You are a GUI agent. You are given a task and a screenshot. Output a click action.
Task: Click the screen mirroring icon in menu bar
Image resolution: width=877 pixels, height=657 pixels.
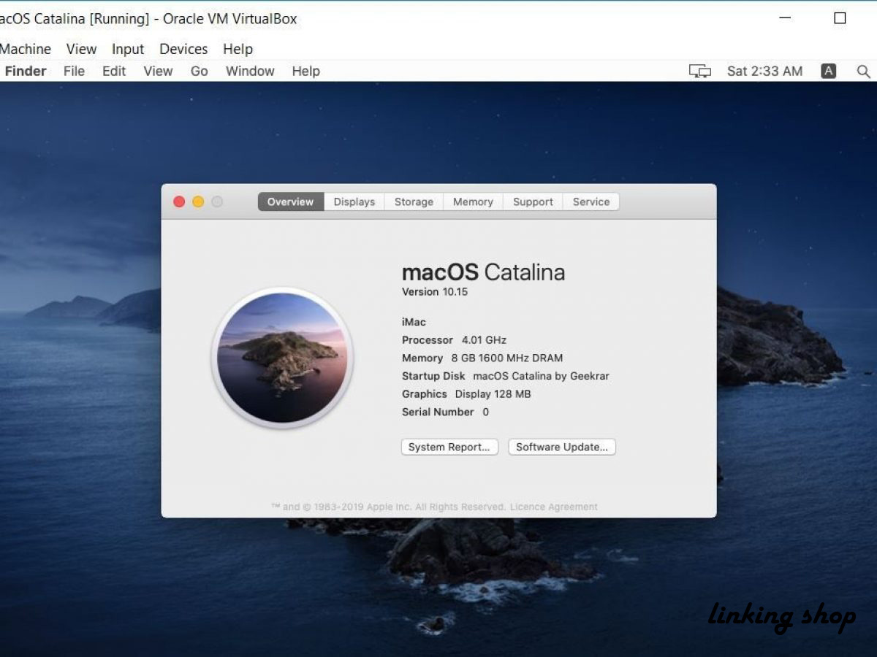[699, 71]
